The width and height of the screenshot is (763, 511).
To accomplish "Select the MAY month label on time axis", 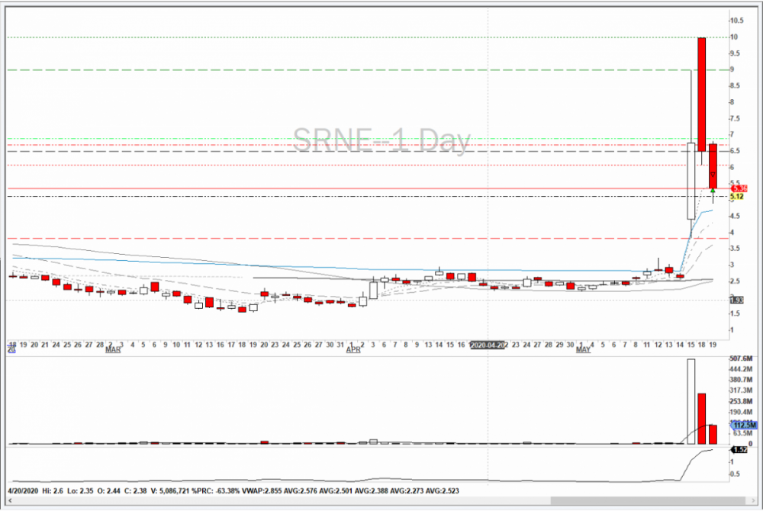I will [583, 350].
